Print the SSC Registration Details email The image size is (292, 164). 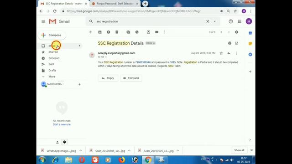coord(229,43)
